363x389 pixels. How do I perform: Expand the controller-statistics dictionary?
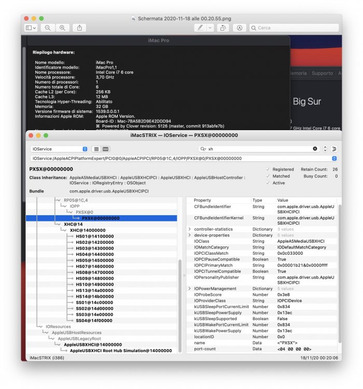pos(190,229)
